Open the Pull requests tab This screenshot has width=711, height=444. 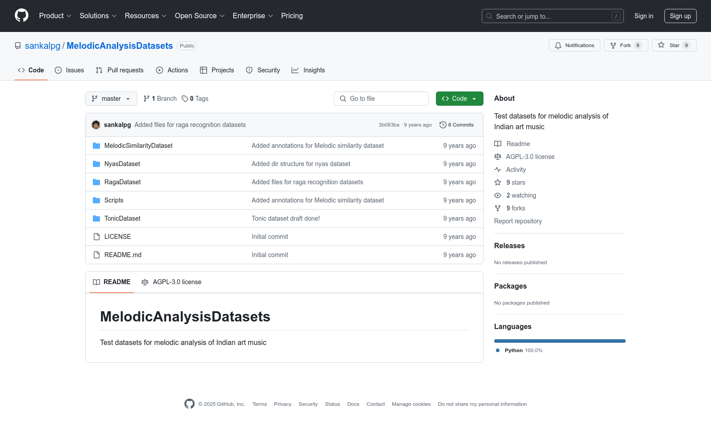pos(120,70)
